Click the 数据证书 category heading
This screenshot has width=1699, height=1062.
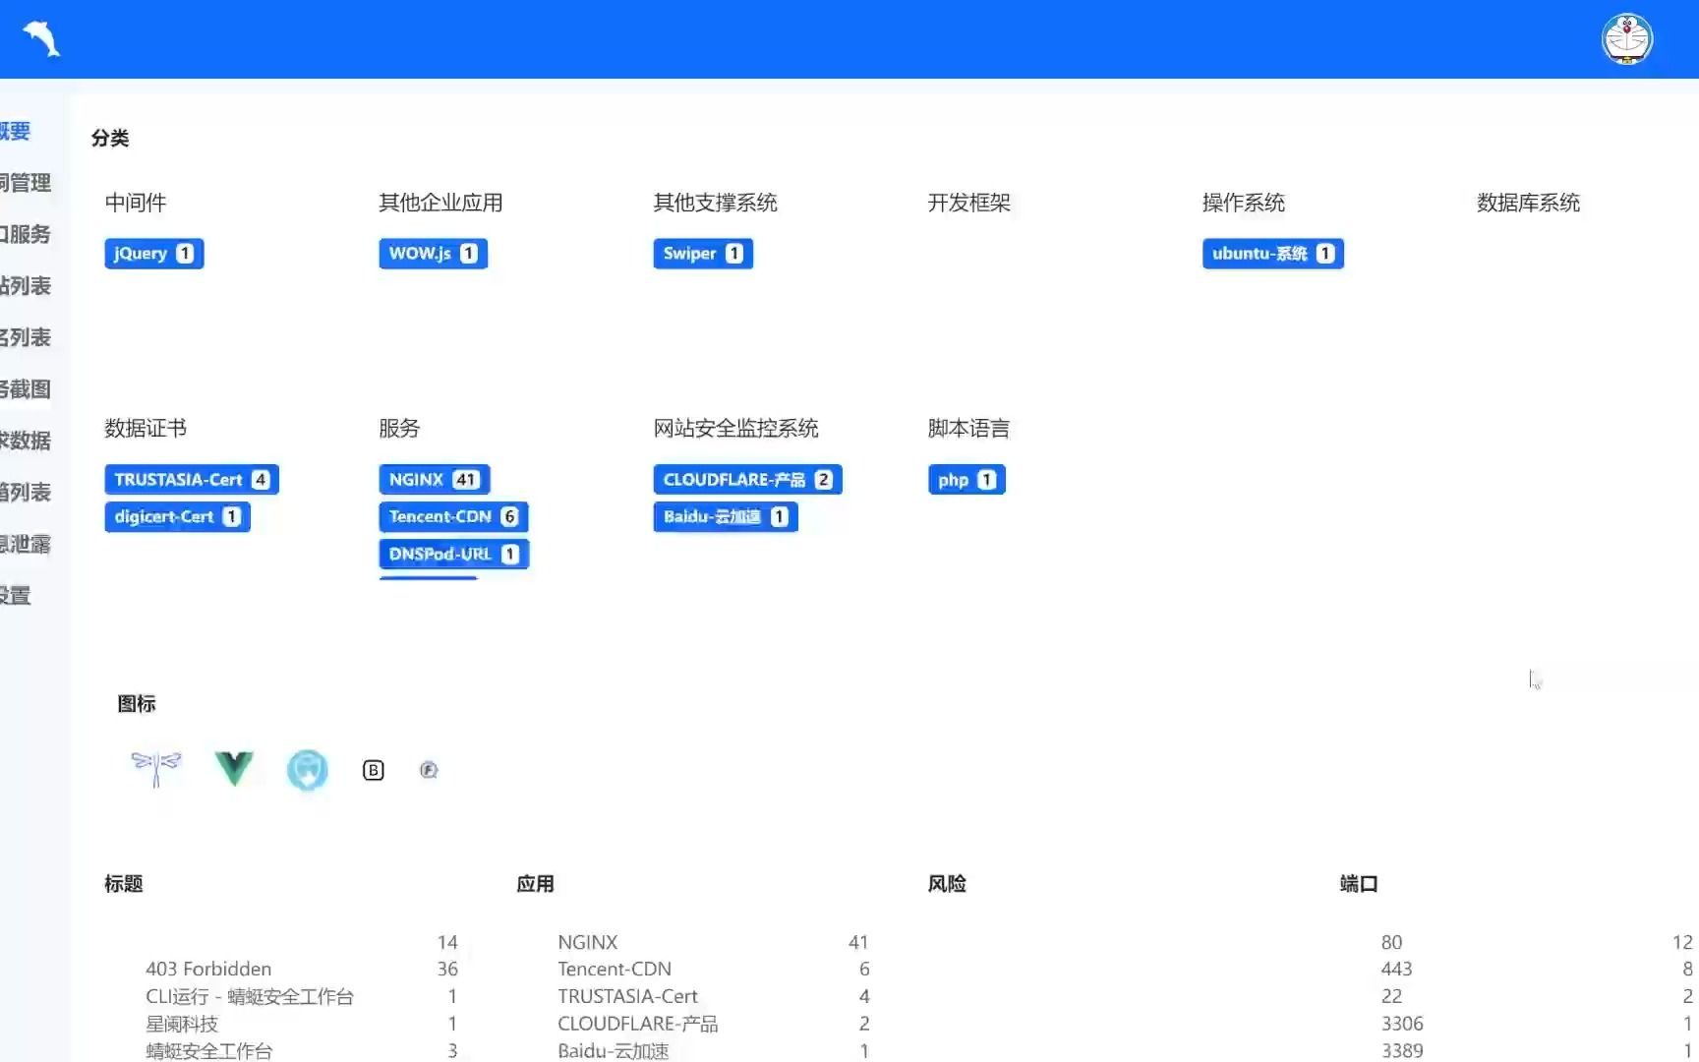tap(146, 429)
